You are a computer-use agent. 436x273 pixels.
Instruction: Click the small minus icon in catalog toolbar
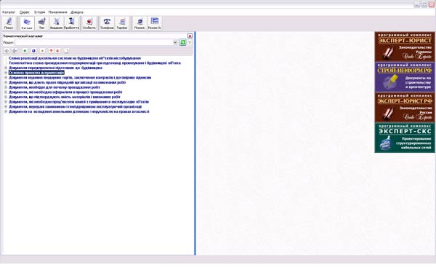42,51
